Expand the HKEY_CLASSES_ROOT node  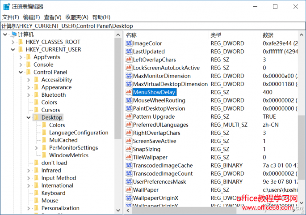pos(13,42)
